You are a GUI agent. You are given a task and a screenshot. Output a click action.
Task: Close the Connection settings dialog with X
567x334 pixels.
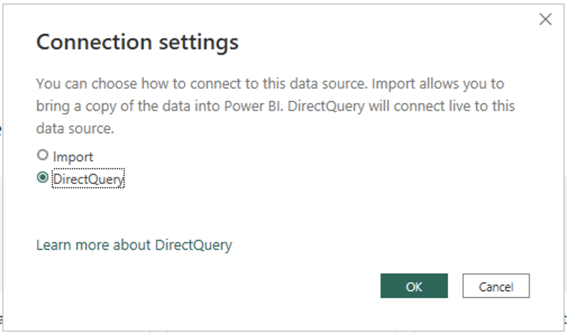(545, 19)
